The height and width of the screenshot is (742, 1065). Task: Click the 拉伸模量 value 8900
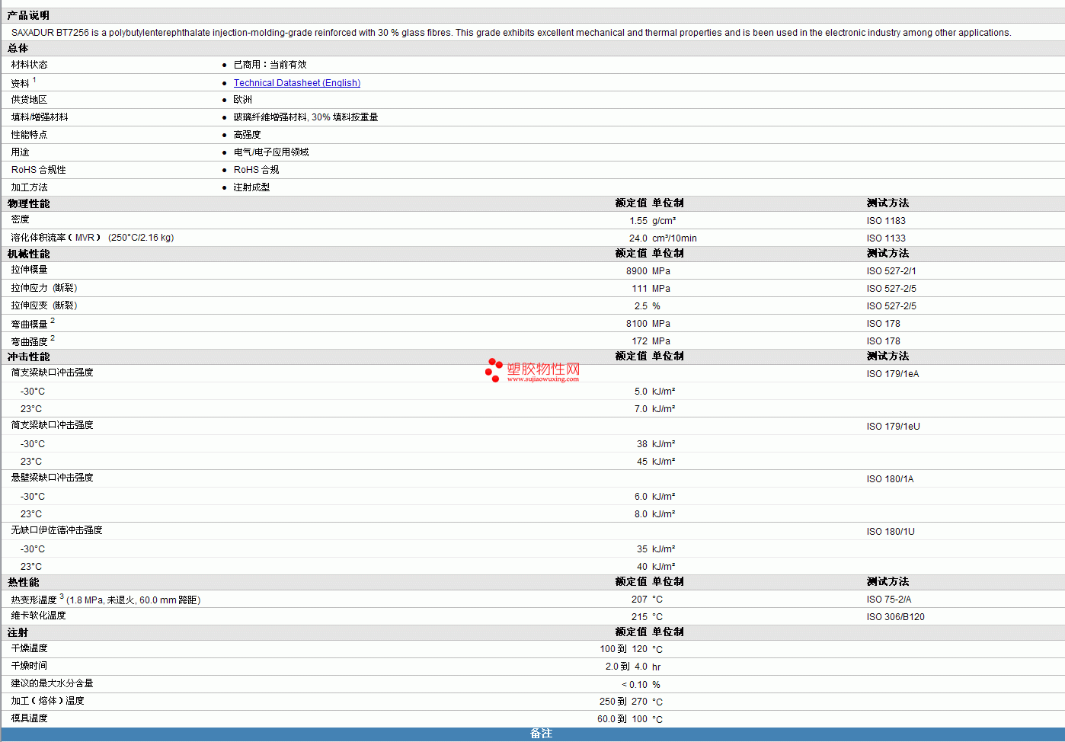(637, 271)
